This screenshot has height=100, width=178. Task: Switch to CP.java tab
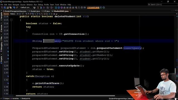[x=47, y=11]
